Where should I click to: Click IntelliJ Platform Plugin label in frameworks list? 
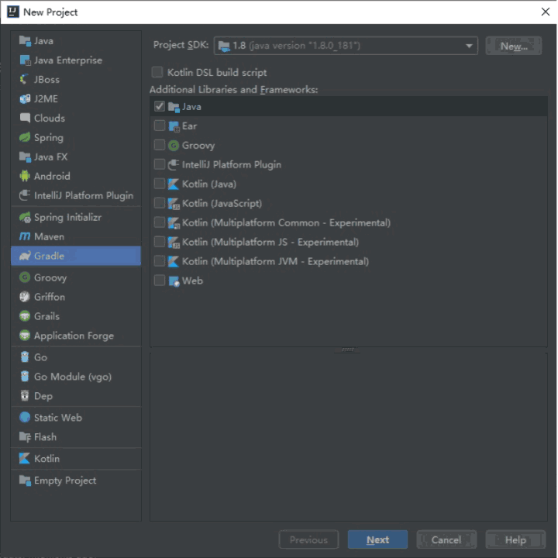[231, 165]
